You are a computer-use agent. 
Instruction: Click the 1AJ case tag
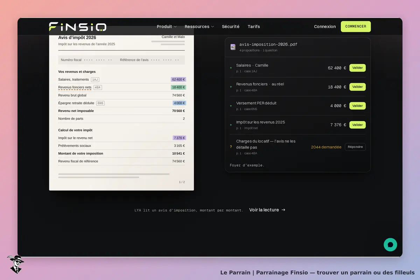[95, 79]
